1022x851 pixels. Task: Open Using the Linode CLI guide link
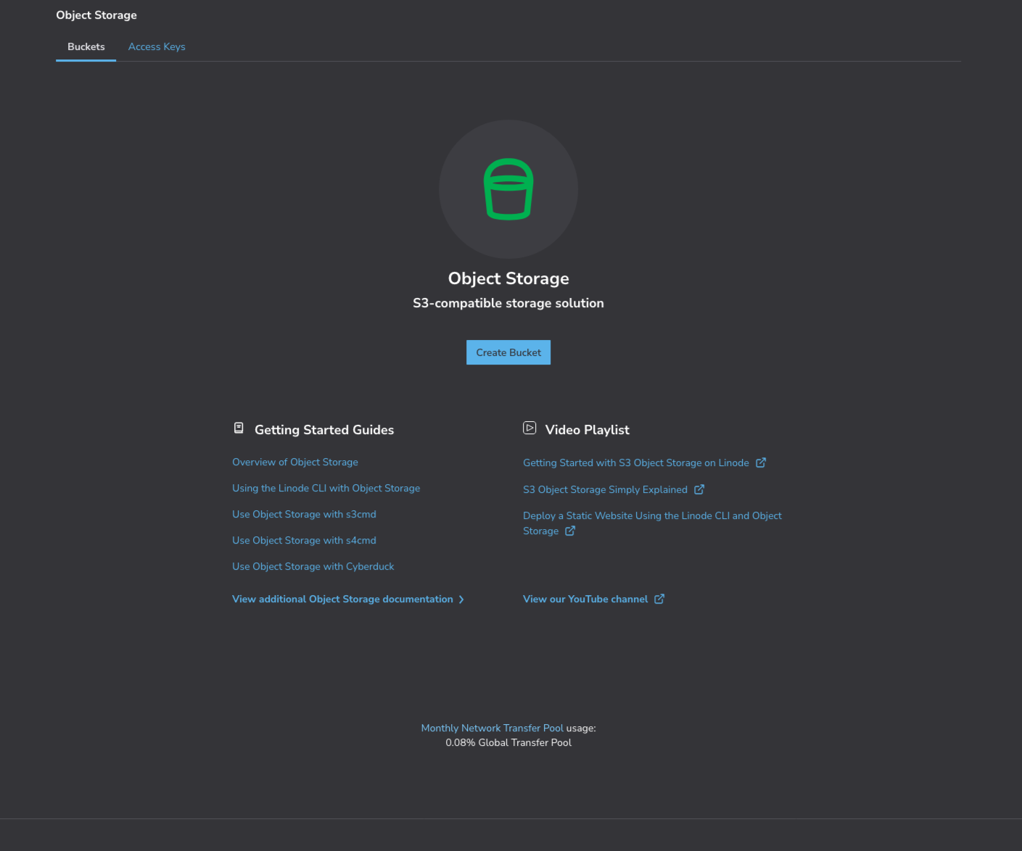(326, 488)
